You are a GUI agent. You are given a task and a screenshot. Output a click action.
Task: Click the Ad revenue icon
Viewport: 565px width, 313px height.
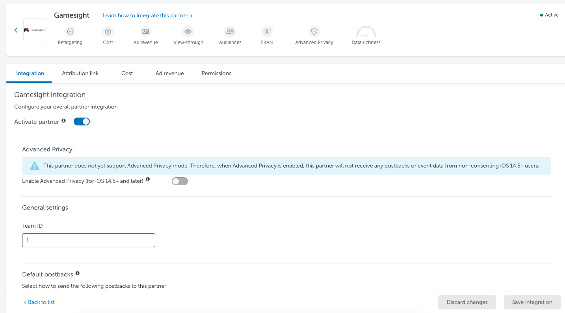146,31
